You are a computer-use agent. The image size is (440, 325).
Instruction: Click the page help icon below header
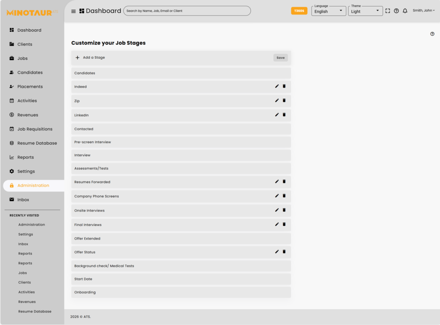pyautogui.click(x=432, y=34)
